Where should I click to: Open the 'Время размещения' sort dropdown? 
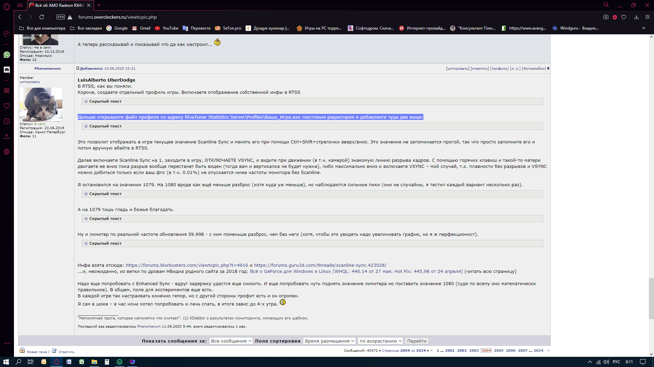(x=329, y=341)
